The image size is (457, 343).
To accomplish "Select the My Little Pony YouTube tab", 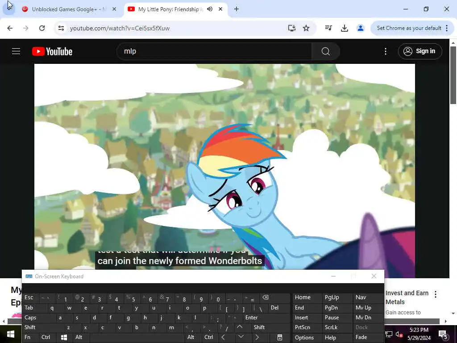I will coord(170,9).
